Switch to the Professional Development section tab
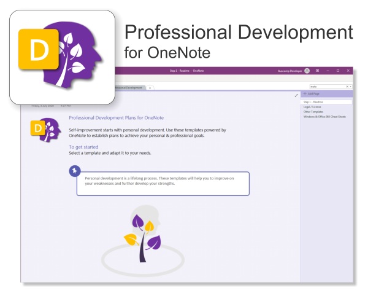This screenshot has width=368, height=301. pos(129,88)
